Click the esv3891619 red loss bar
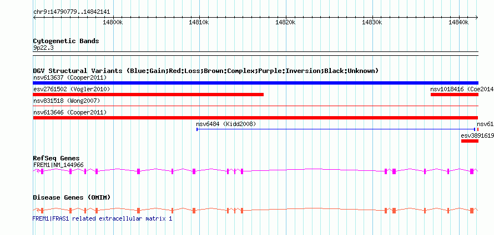Viewport: 494px width, 235px height. [470, 141]
